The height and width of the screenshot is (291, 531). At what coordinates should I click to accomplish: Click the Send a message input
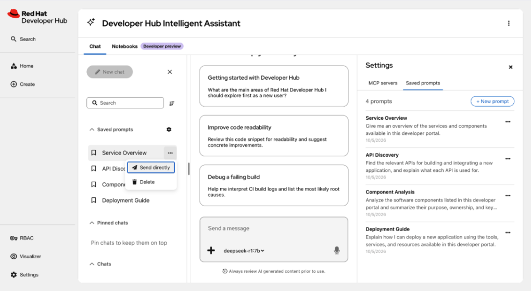coord(274,229)
